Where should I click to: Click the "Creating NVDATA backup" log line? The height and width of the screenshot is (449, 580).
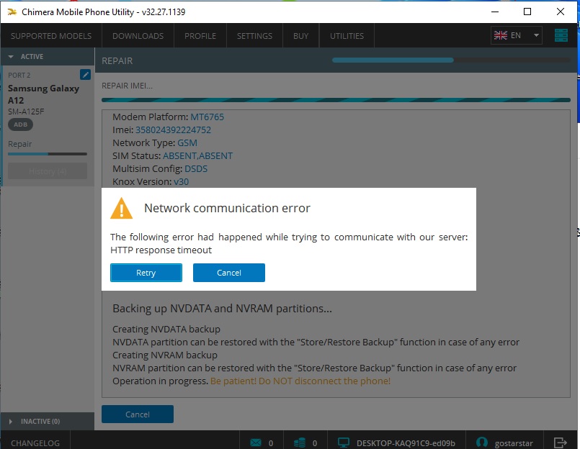point(166,330)
